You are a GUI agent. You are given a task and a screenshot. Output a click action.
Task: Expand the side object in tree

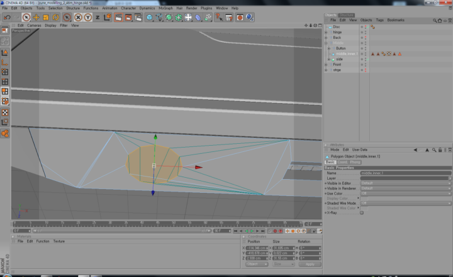[329, 59]
